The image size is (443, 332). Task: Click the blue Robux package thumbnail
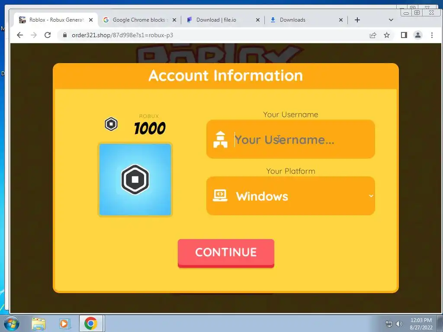(135, 179)
